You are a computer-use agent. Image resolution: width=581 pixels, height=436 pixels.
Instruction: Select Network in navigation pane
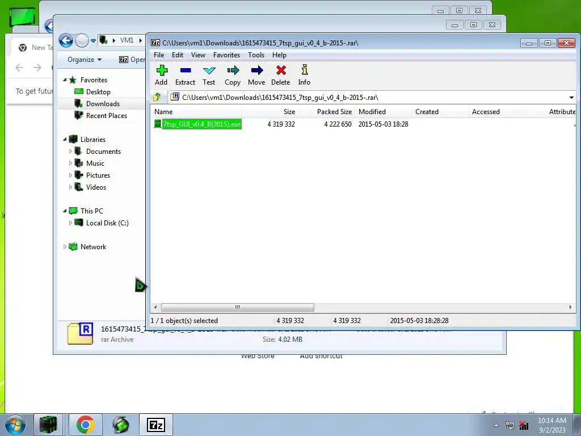93,246
